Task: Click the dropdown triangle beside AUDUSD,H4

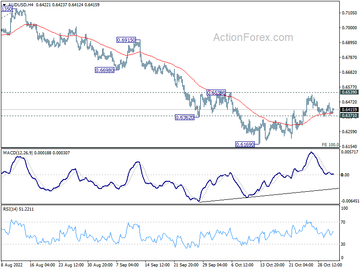Action: (4, 5)
